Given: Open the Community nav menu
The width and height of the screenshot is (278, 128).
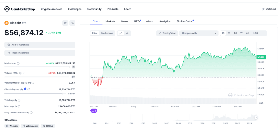Looking at the screenshot, I should coord(94,9).
